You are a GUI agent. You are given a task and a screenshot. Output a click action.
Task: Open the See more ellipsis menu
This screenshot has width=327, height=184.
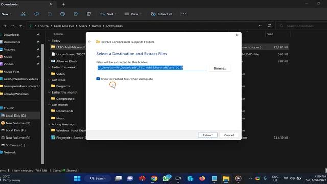183,14
